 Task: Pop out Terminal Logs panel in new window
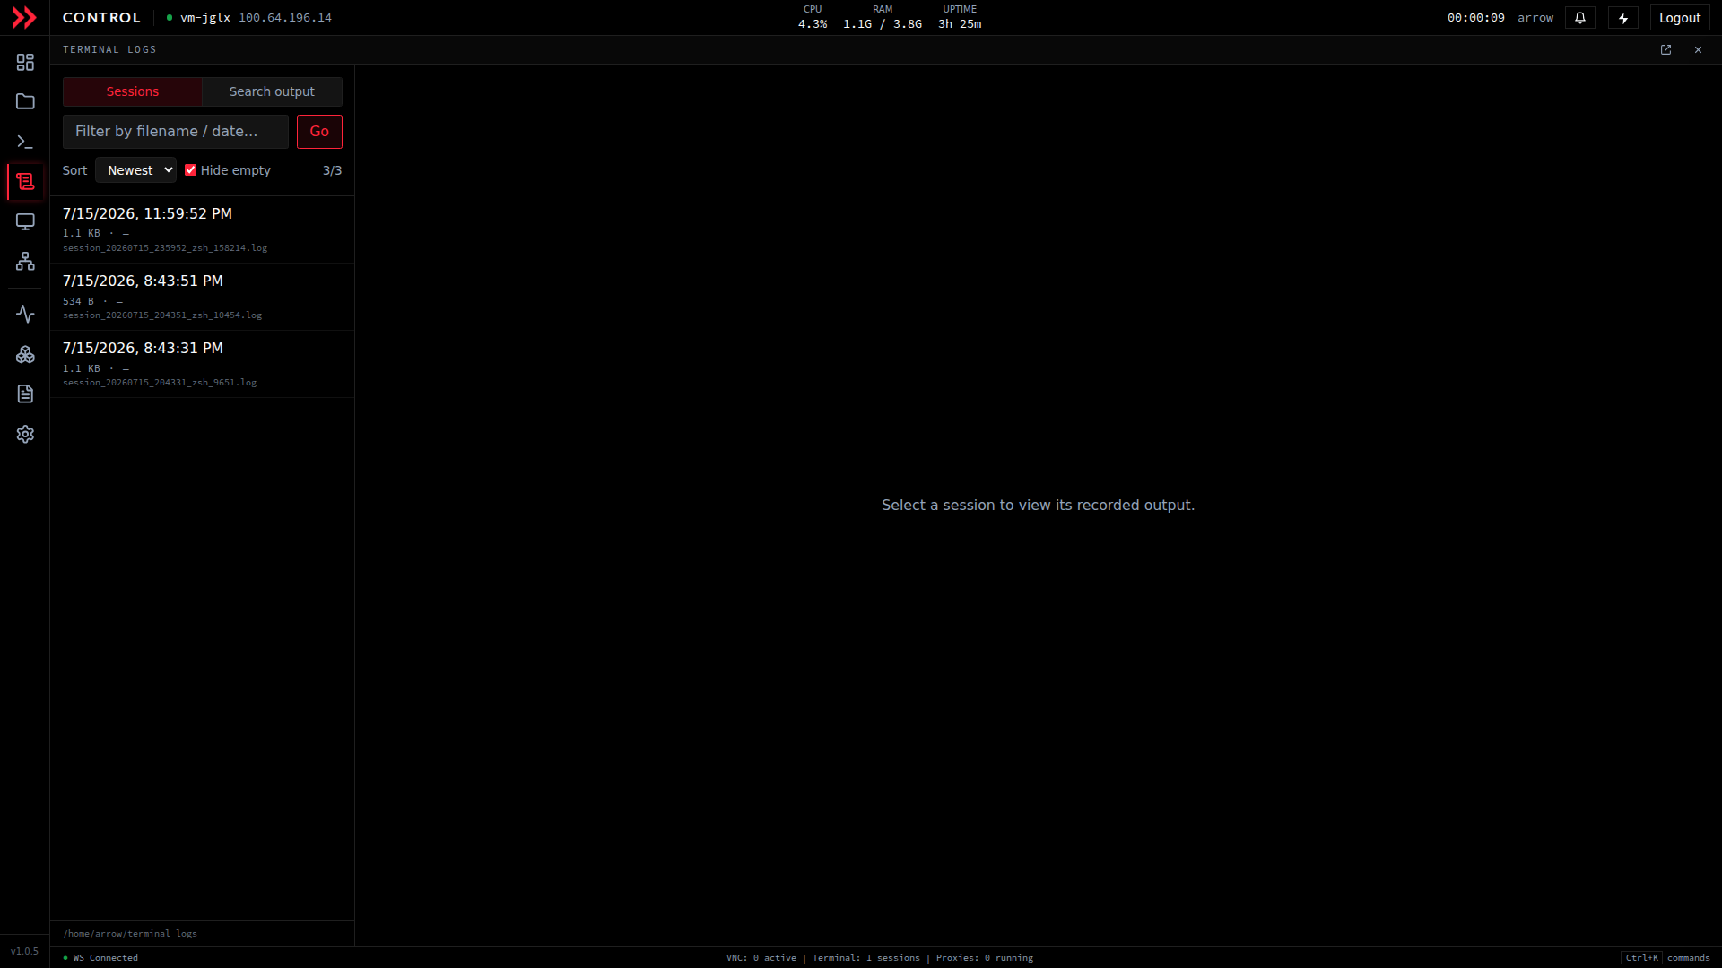(1665, 50)
